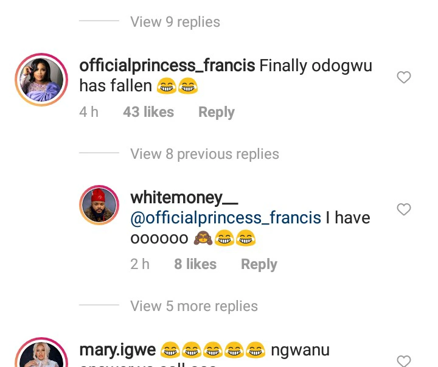
Task: Reply to officialprincess_francis's comment
Action: click(216, 113)
